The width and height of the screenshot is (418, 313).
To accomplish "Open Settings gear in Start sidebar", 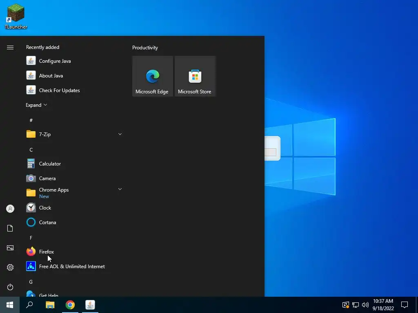I will [10, 267].
